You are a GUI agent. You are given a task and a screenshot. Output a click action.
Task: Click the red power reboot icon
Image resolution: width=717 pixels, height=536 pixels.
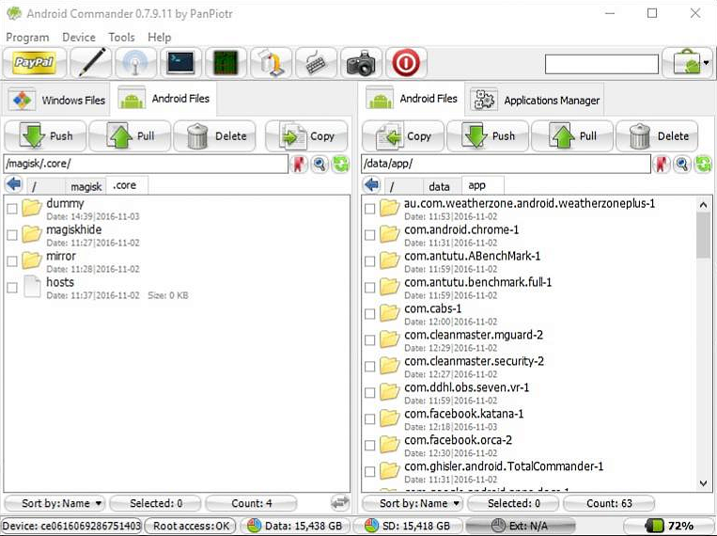click(406, 62)
